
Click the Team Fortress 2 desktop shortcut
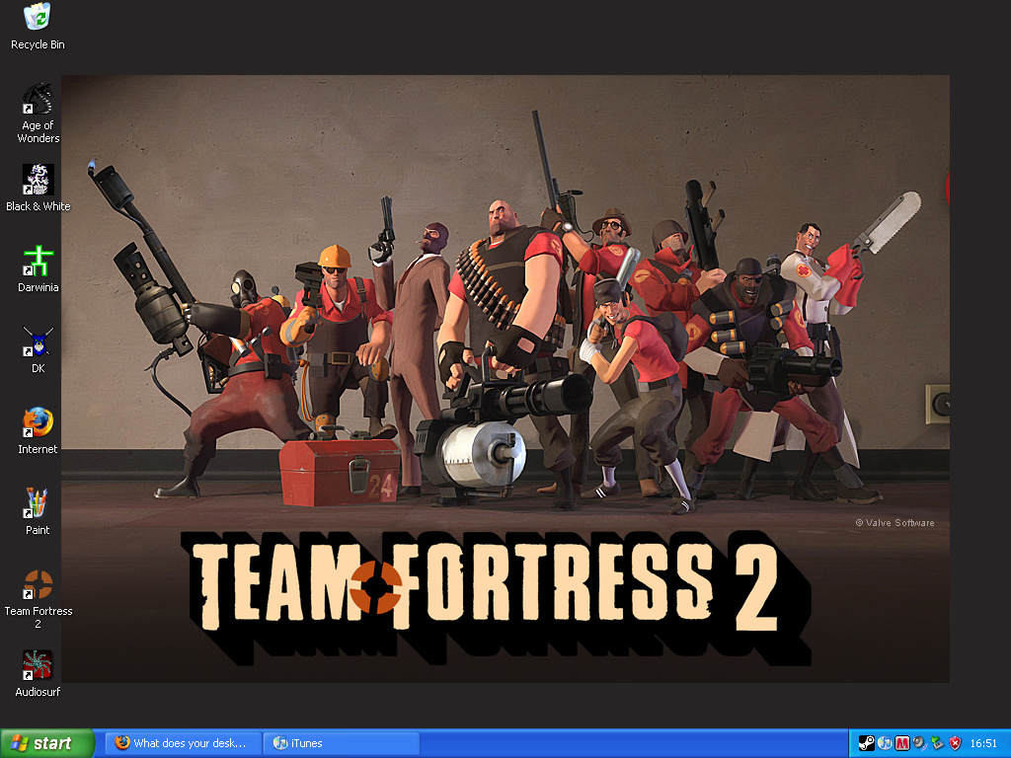tap(38, 585)
